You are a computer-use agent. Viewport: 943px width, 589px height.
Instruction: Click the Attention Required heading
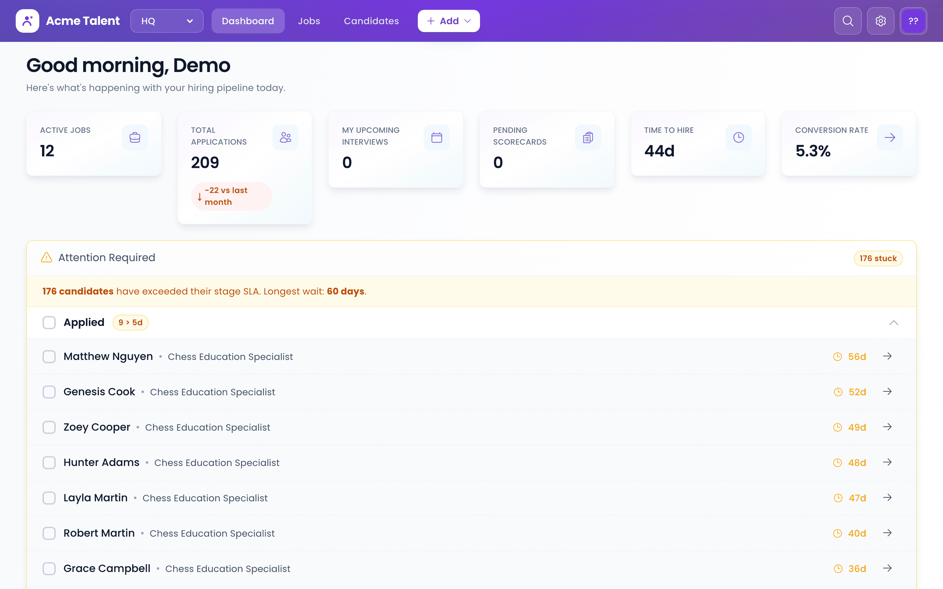pyautogui.click(x=107, y=258)
